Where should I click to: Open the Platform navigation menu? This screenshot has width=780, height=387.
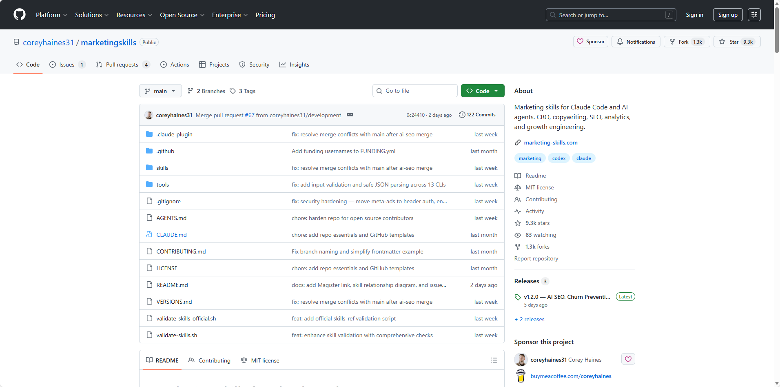coord(51,15)
